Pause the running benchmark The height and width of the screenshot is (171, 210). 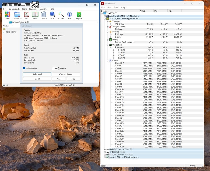coord(59,79)
